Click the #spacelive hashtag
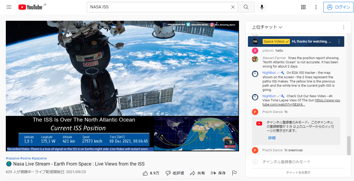This screenshot has height=181, width=354. 39,158
